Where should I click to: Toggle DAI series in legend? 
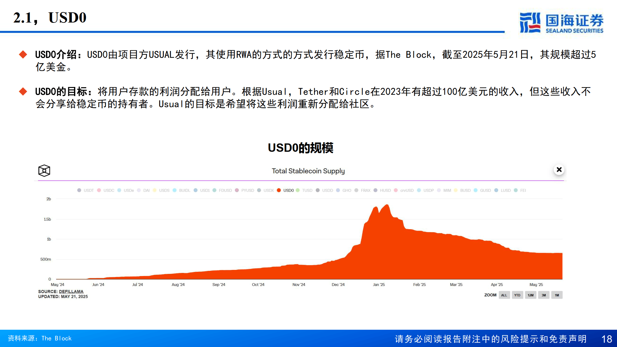coord(143,190)
